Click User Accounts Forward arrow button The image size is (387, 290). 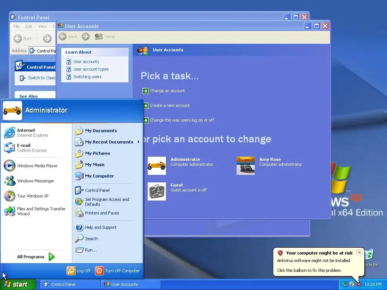[x=86, y=37]
